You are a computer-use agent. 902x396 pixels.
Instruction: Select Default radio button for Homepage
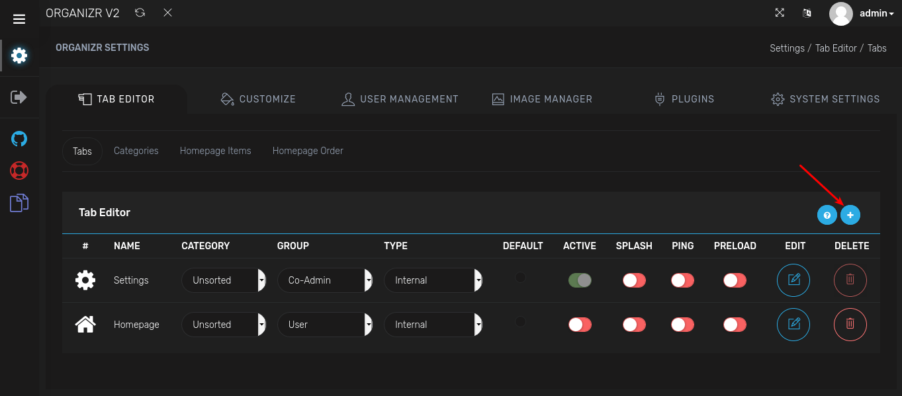pos(521,322)
